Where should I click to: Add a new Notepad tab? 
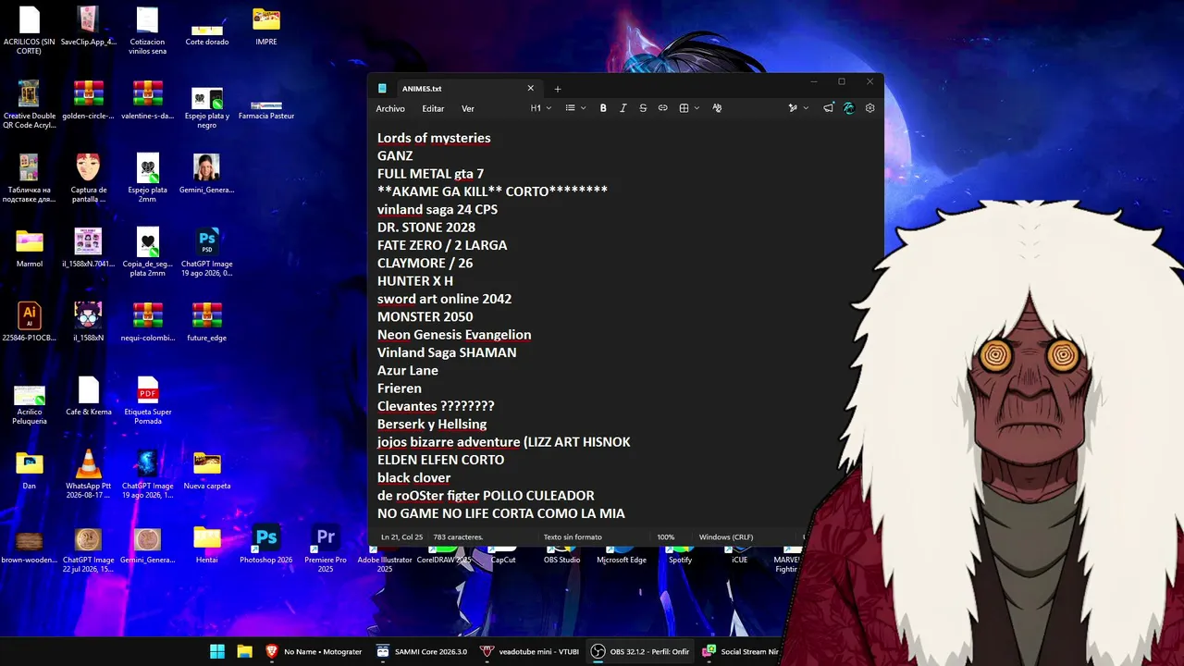tap(557, 89)
